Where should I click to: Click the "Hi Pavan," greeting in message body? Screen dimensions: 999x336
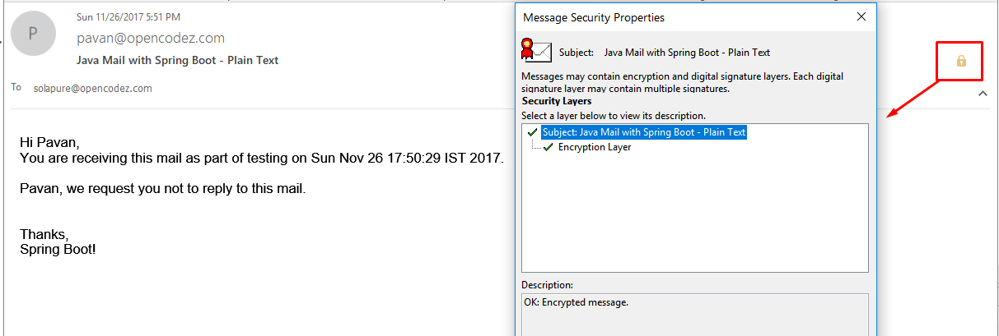(x=50, y=143)
